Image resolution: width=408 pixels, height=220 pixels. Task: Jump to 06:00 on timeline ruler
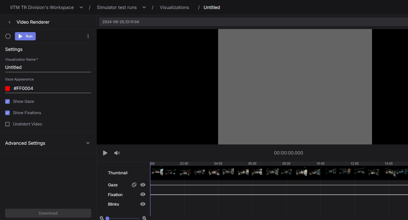point(252,164)
